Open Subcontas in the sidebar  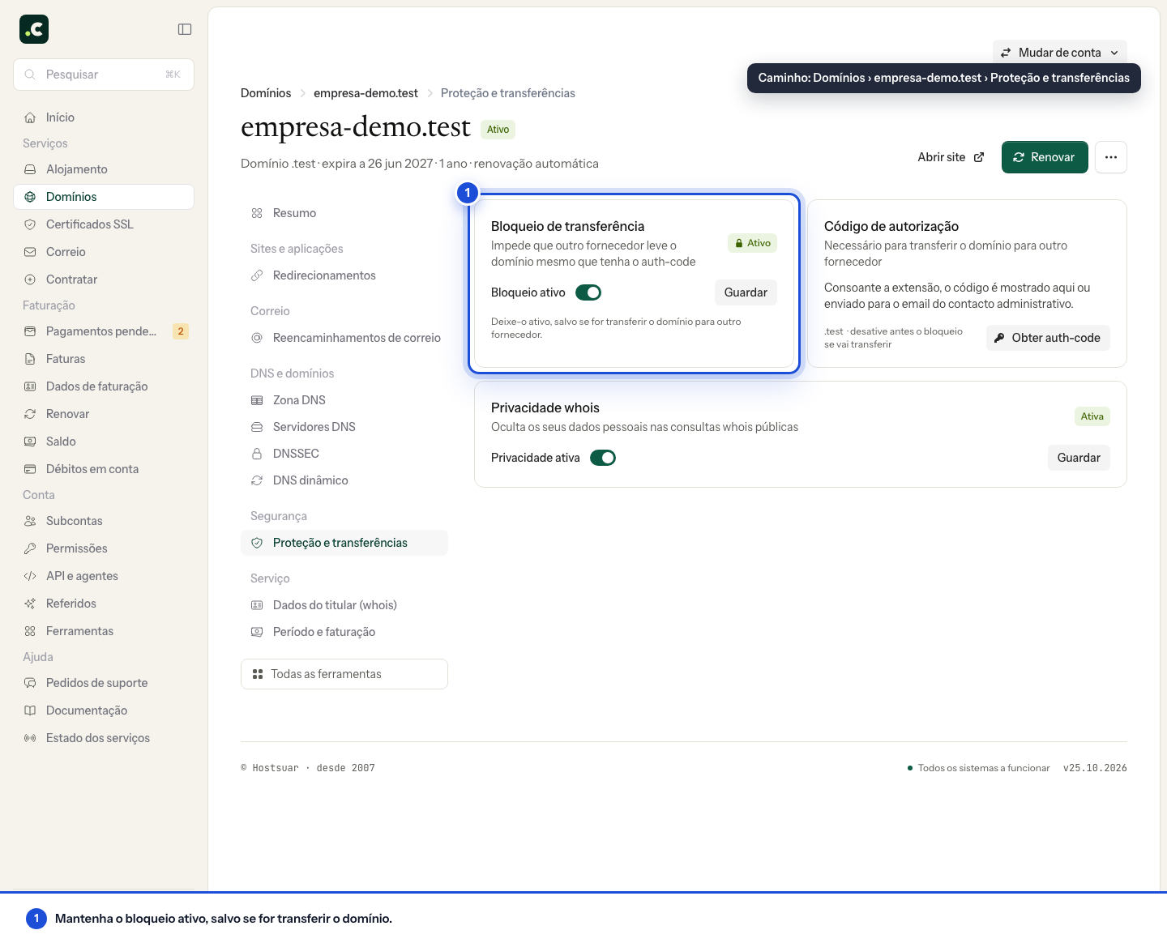coord(104,521)
